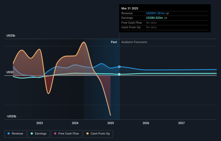Toggle the Earnings legend button
Image resolution: width=221 pixels, height=141 pixels.
pyautogui.click(x=38, y=134)
